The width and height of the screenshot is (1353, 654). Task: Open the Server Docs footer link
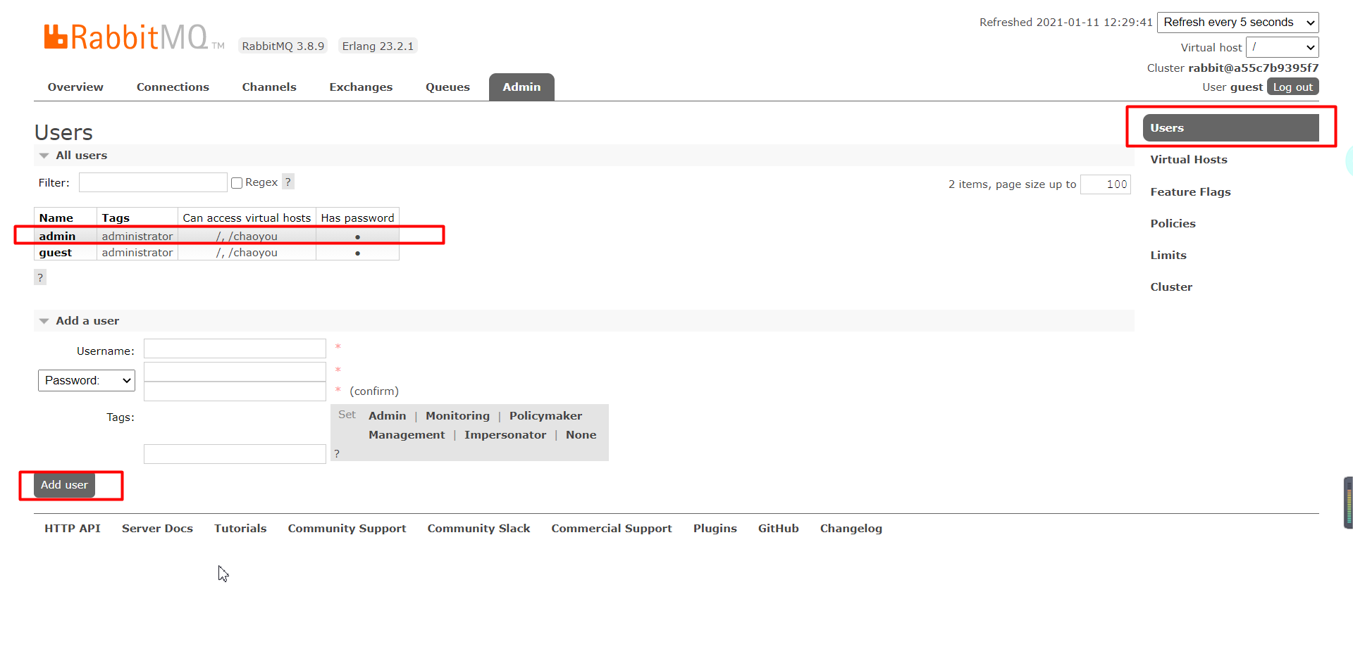pos(157,529)
